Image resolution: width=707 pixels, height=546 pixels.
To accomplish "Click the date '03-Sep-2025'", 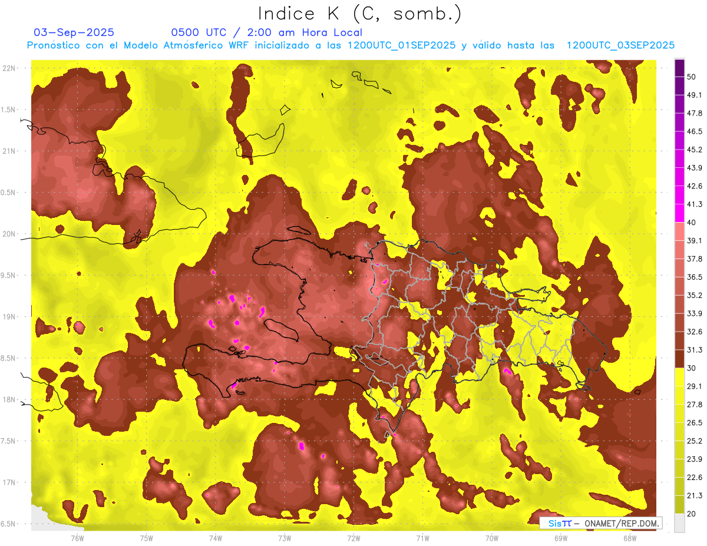I will (74, 32).
